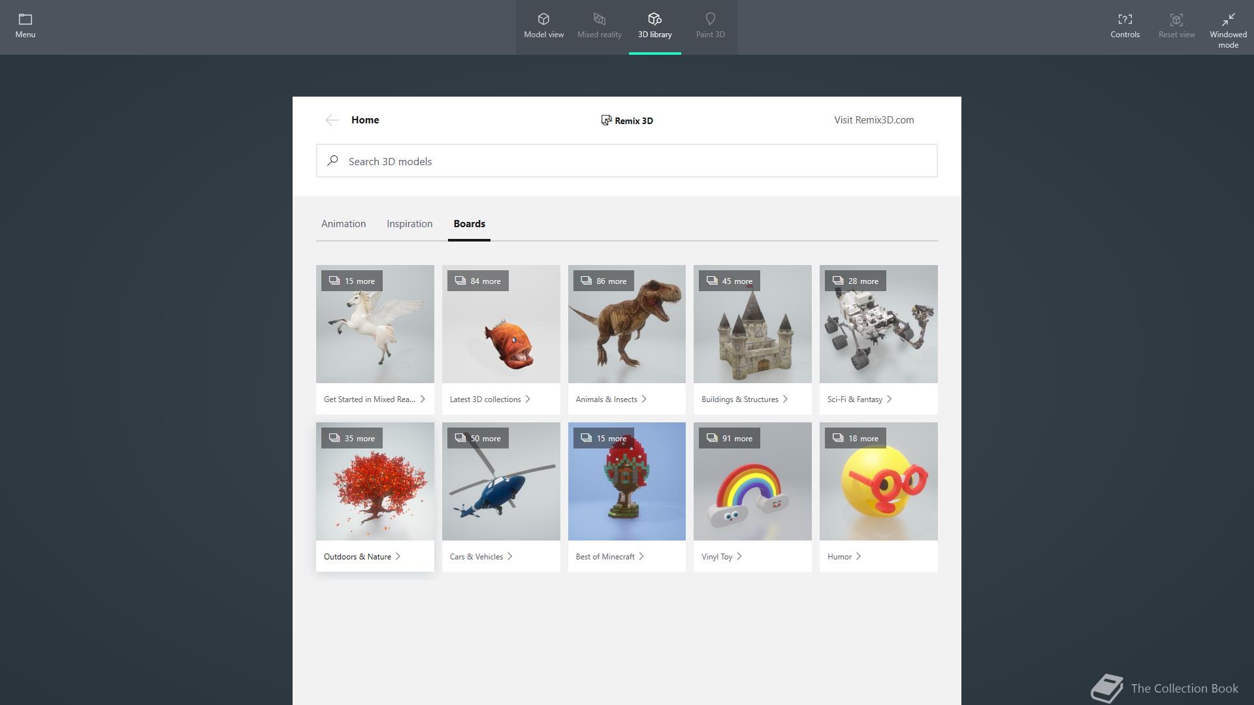Go back using the arrow beside Home
Image resolution: width=1254 pixels, height=705 pixels.
click(x=332, y=120)
